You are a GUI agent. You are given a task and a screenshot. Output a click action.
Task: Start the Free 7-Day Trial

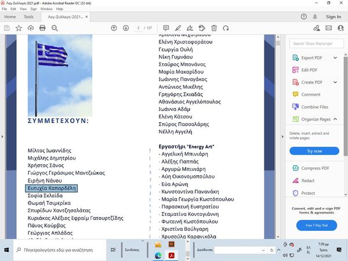pyautogui.click(x=317, y=225)
